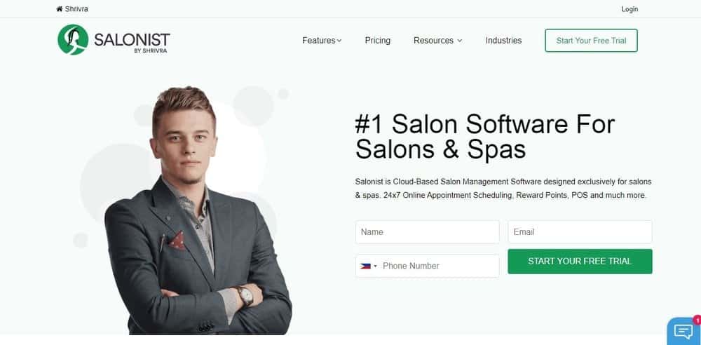This screenshot has width=701, height=345.
Task: Expand the Resources dropdown arrow
Action: 460,41
